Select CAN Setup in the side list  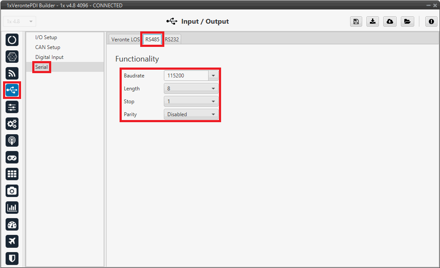point(48,47)
